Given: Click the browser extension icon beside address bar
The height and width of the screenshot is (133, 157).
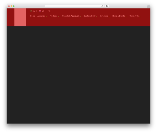Looking at the screenshot, I should click(107, 6).
